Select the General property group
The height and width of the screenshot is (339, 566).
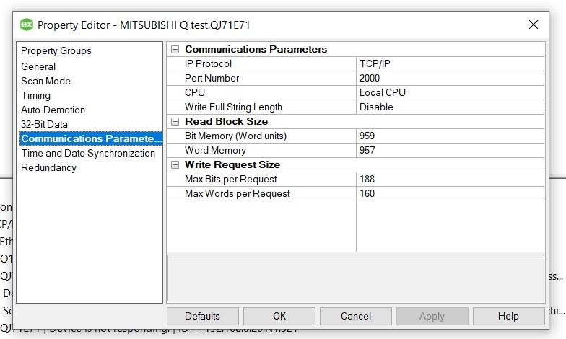pos(38,66)
